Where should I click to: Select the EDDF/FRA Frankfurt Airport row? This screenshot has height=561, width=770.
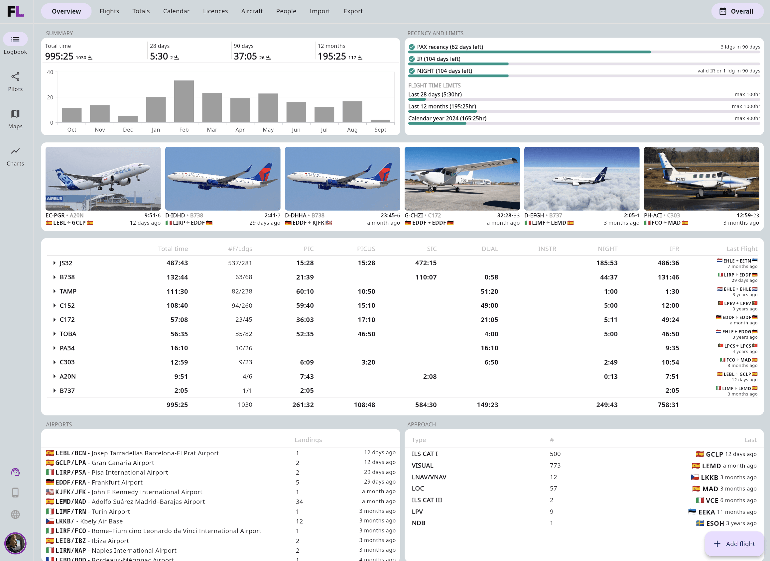(x=221, y=482)
